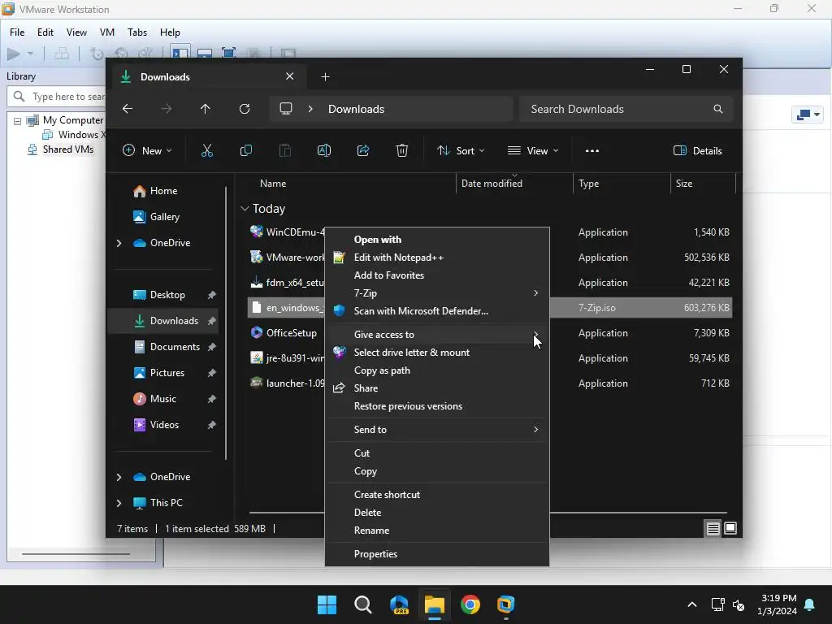Open the Sort dropdown
832x624 pixels.
tap(461, 150)
